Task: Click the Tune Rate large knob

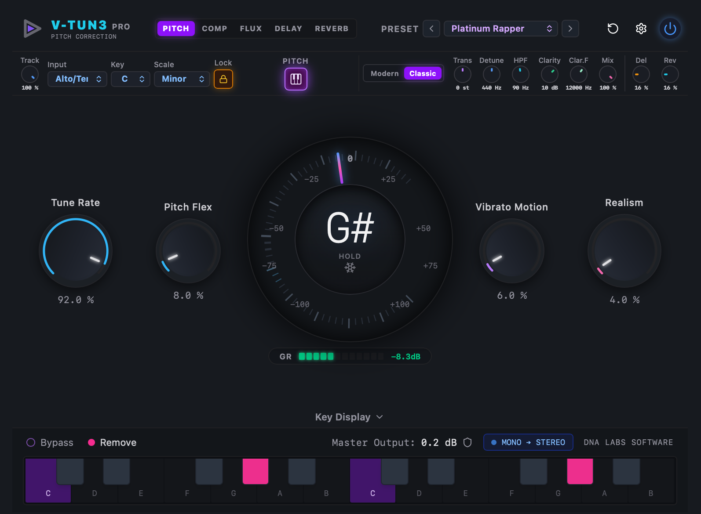Action: click(x=76, y=251)
